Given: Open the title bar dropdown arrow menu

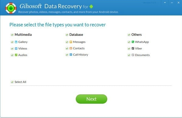Looking at the screenshot, I should [x=165, y=2].
